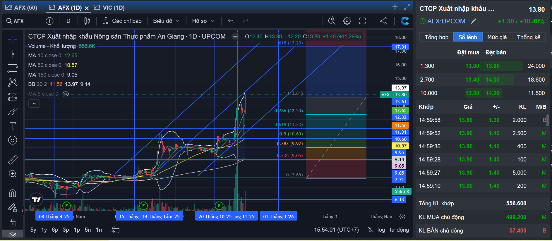552x241 pixels.
Task: Click the collapse toggle beside the chart title
Action: click(235, 37)
